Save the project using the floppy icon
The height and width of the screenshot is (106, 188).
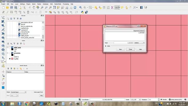coord(12,8)
